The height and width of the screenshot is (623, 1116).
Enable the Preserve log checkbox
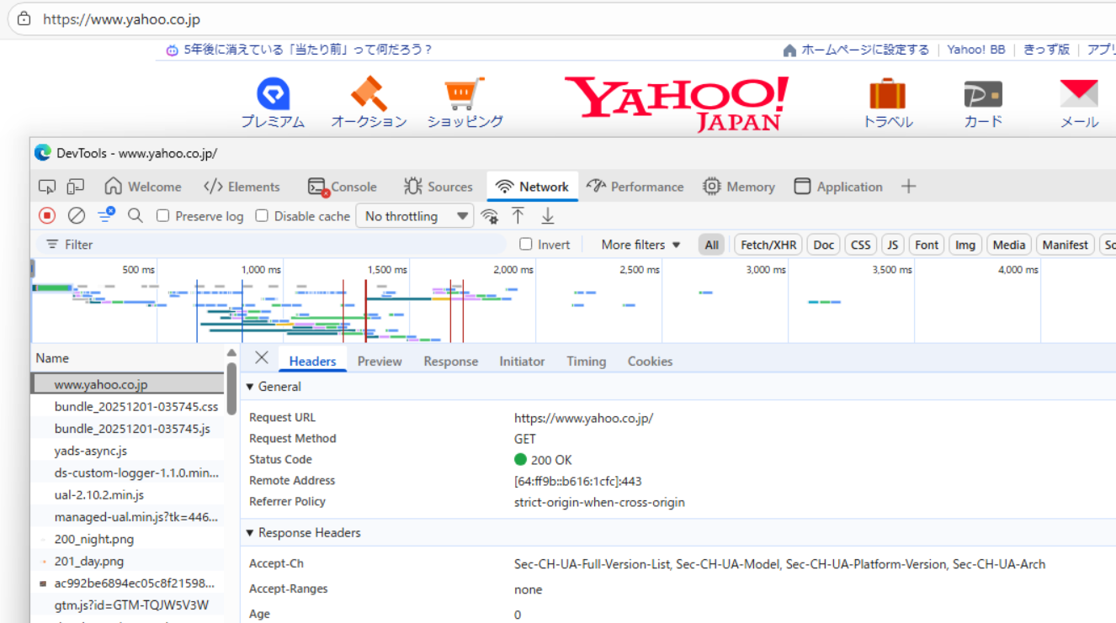(163, 216)
